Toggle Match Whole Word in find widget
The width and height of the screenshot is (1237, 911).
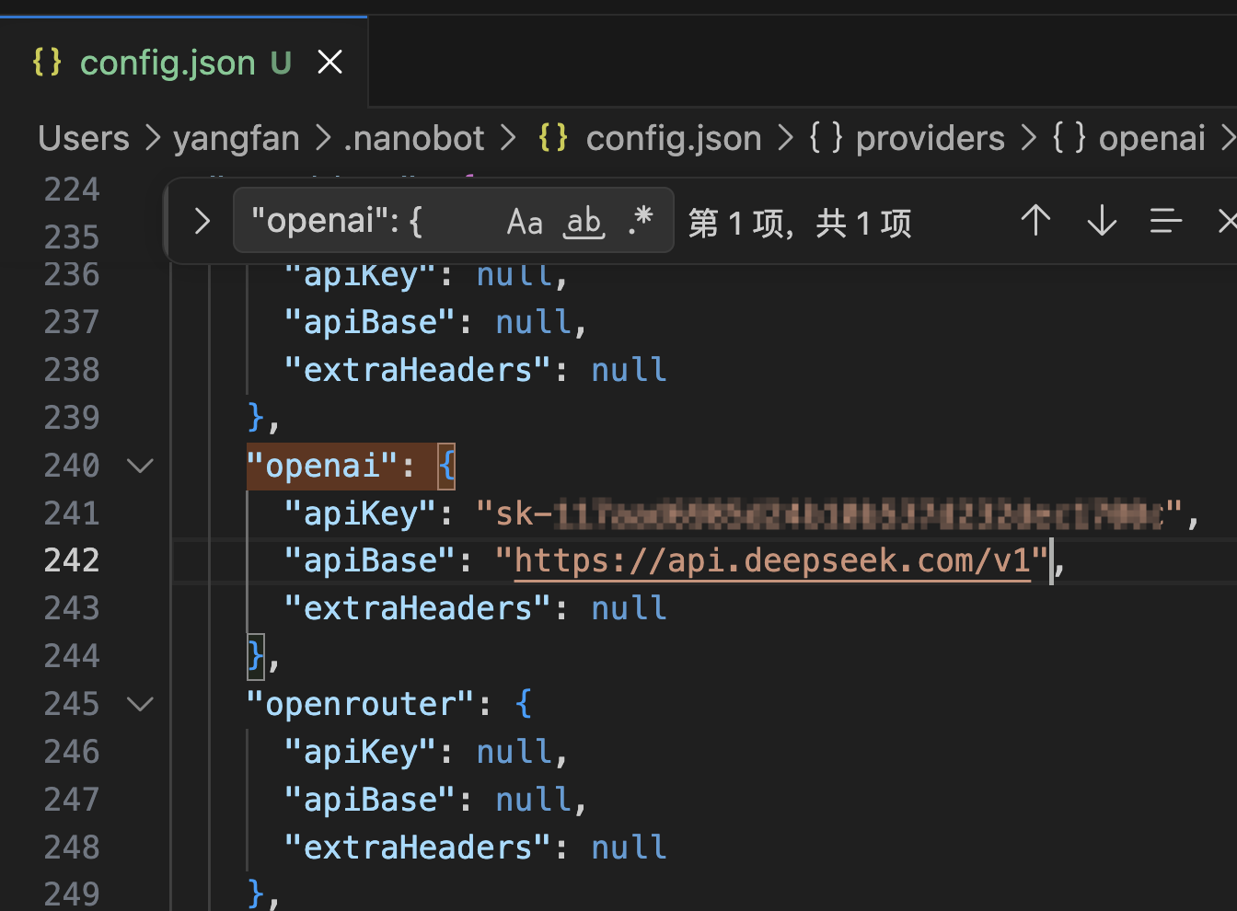point(584,222)
